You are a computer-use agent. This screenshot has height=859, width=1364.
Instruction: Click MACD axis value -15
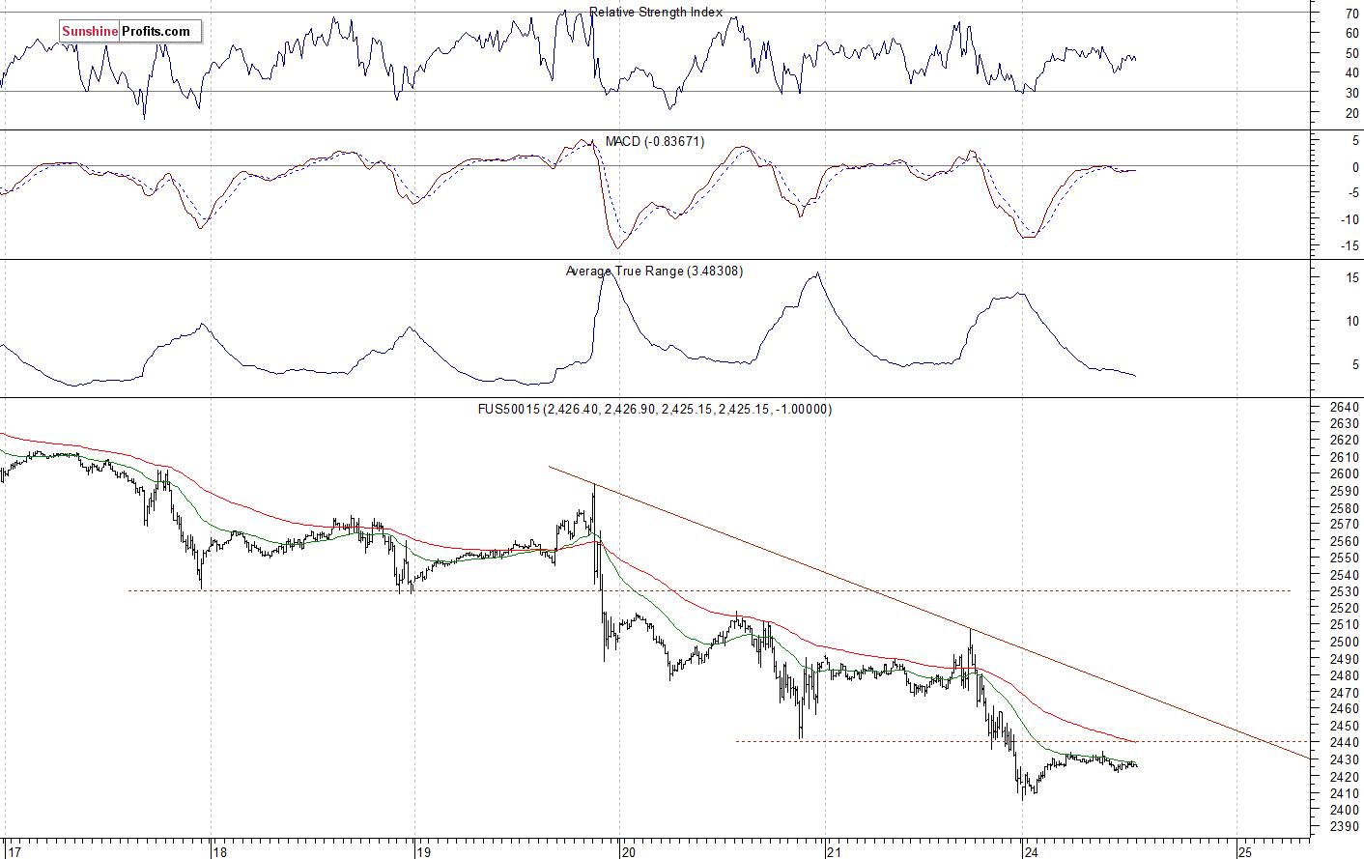point(1350,246)
